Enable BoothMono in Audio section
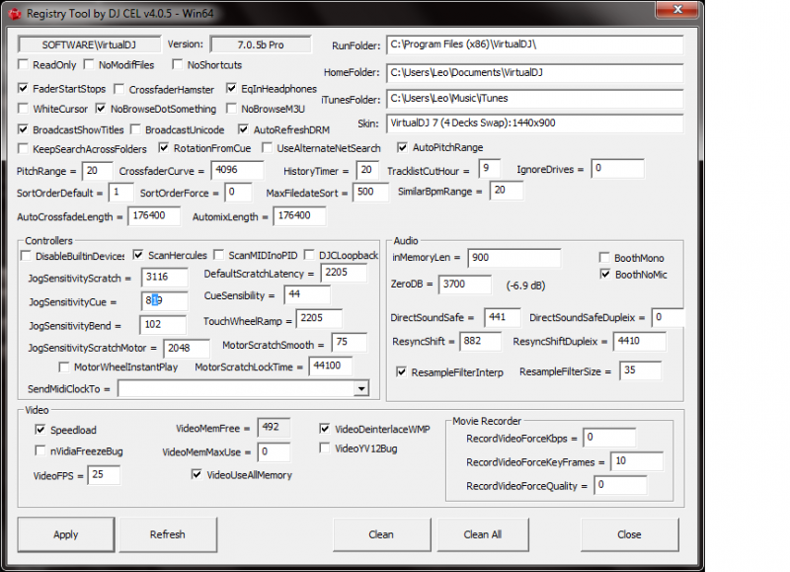Screen dimensions: 790x572 tap(604, 258)
